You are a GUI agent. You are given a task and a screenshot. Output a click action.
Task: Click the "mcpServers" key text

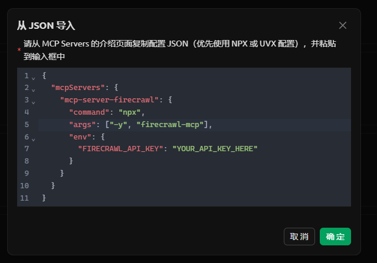tap(78, 88)
